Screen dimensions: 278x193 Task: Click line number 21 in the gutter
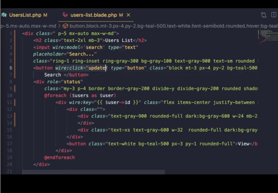9,171
